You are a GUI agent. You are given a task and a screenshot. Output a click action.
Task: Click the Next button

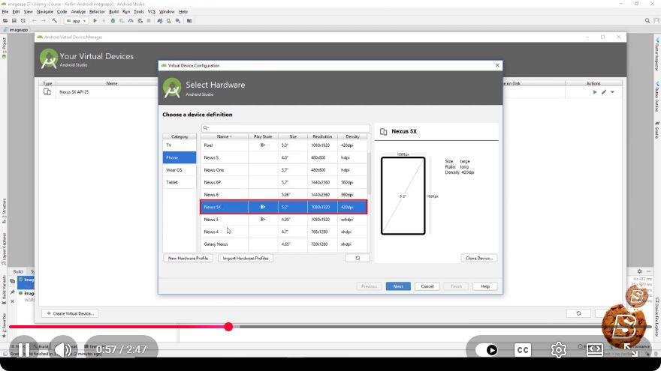[398, 286]
